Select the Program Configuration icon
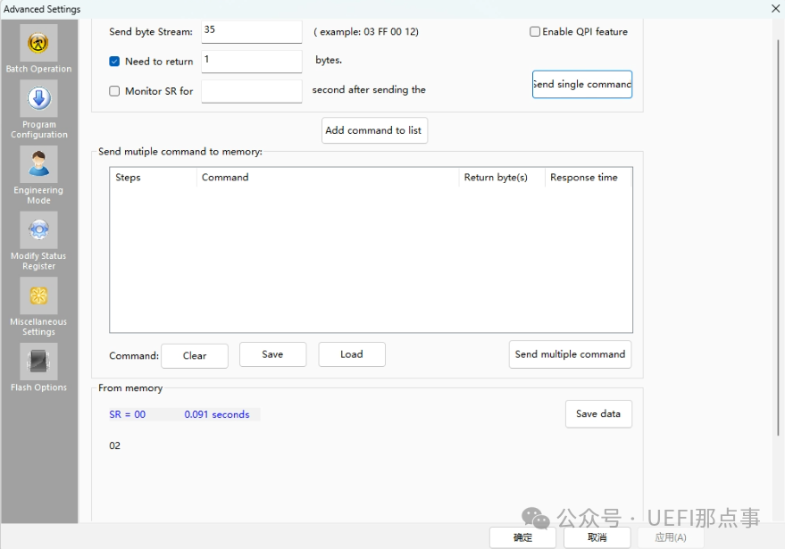785x549 pixels. click(38, 98)
